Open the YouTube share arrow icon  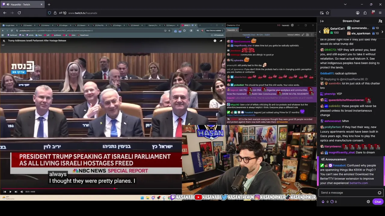tap(221, 40)
